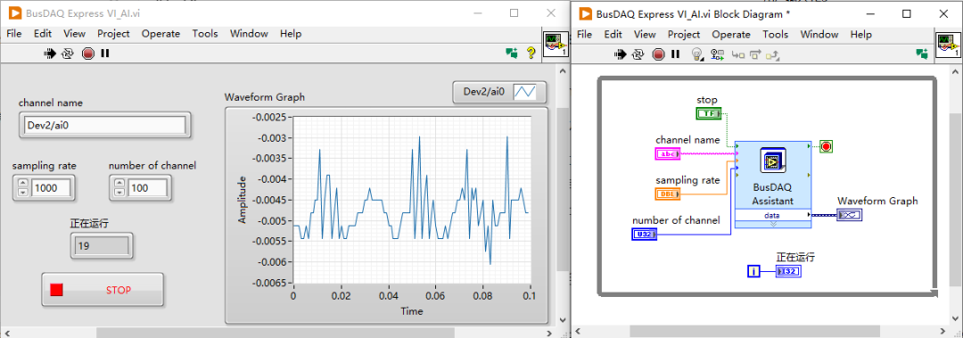This screenshot has height=338, width=963.
Task: Open Project menu in Block Diagram window
Action: [x=684, y=35]
